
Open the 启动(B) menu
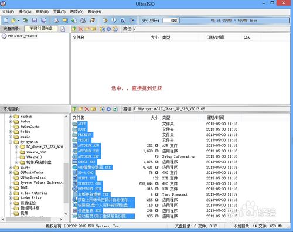point(42,12)
